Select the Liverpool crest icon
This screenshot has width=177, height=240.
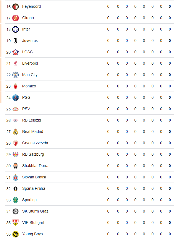pos(16,63)
